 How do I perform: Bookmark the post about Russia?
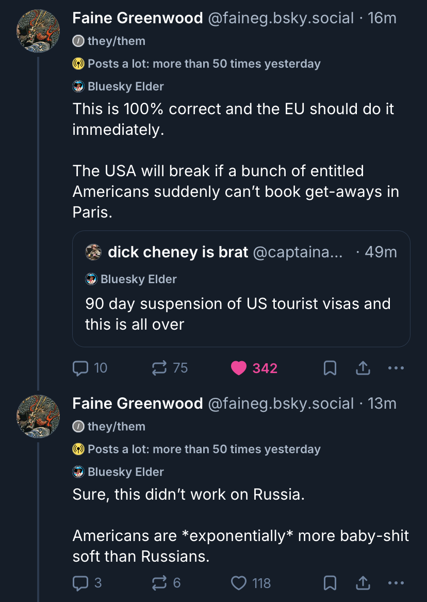click(x=330, y=583)
